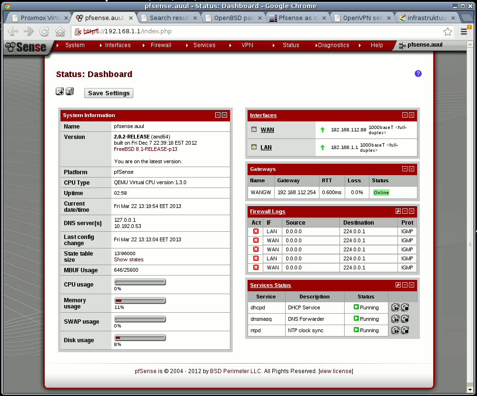Close the Interfaces widget

coord(412,115)
